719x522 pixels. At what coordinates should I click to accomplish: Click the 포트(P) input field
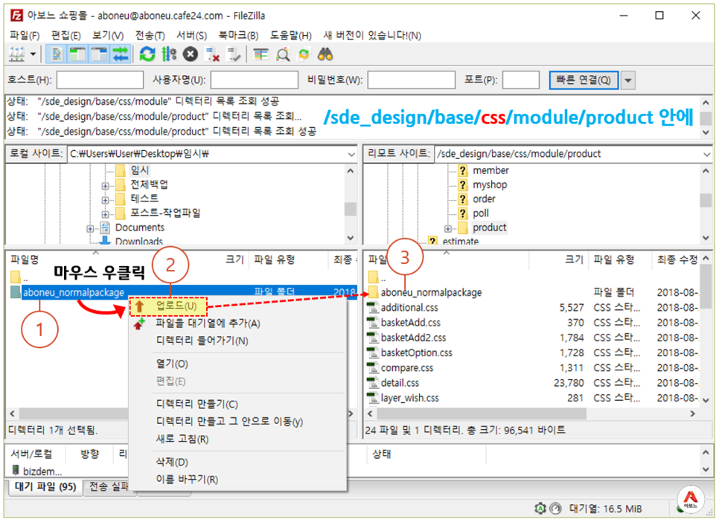click(520, 80)
